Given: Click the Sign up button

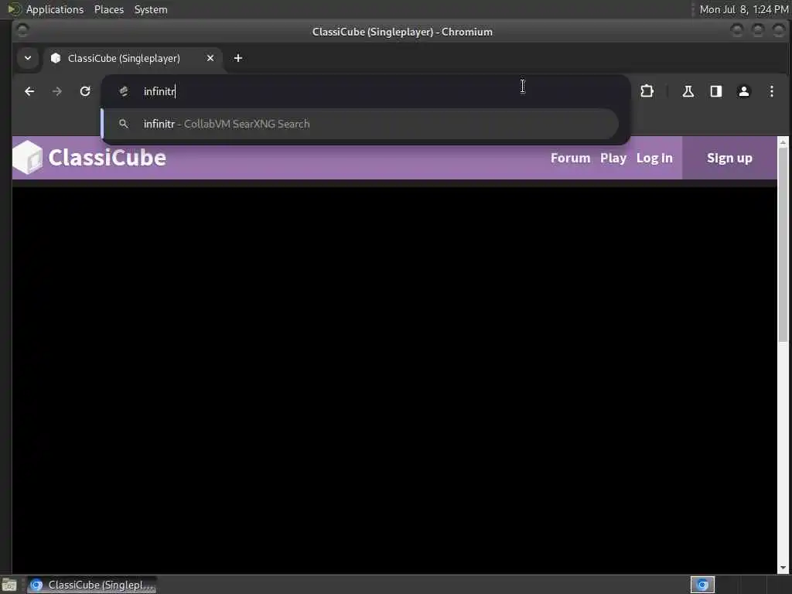Looking at the screenshot, I should tap(729, 158).
